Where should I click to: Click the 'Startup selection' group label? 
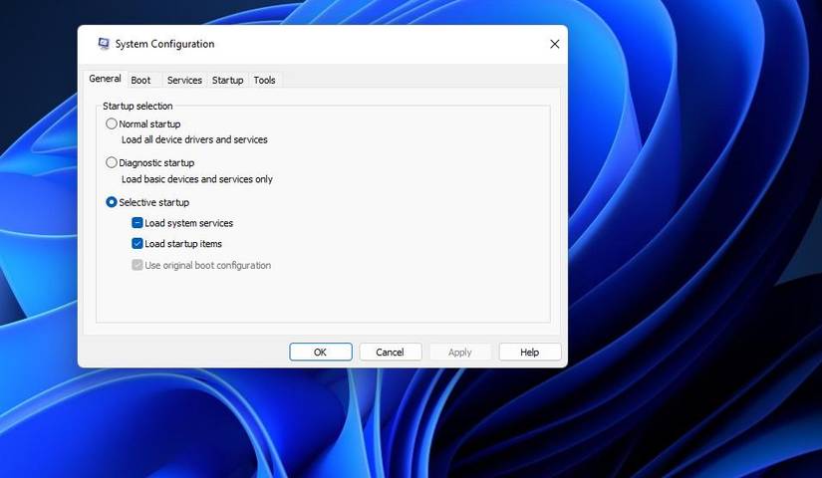pyautogui.click(x=137, y=106)
